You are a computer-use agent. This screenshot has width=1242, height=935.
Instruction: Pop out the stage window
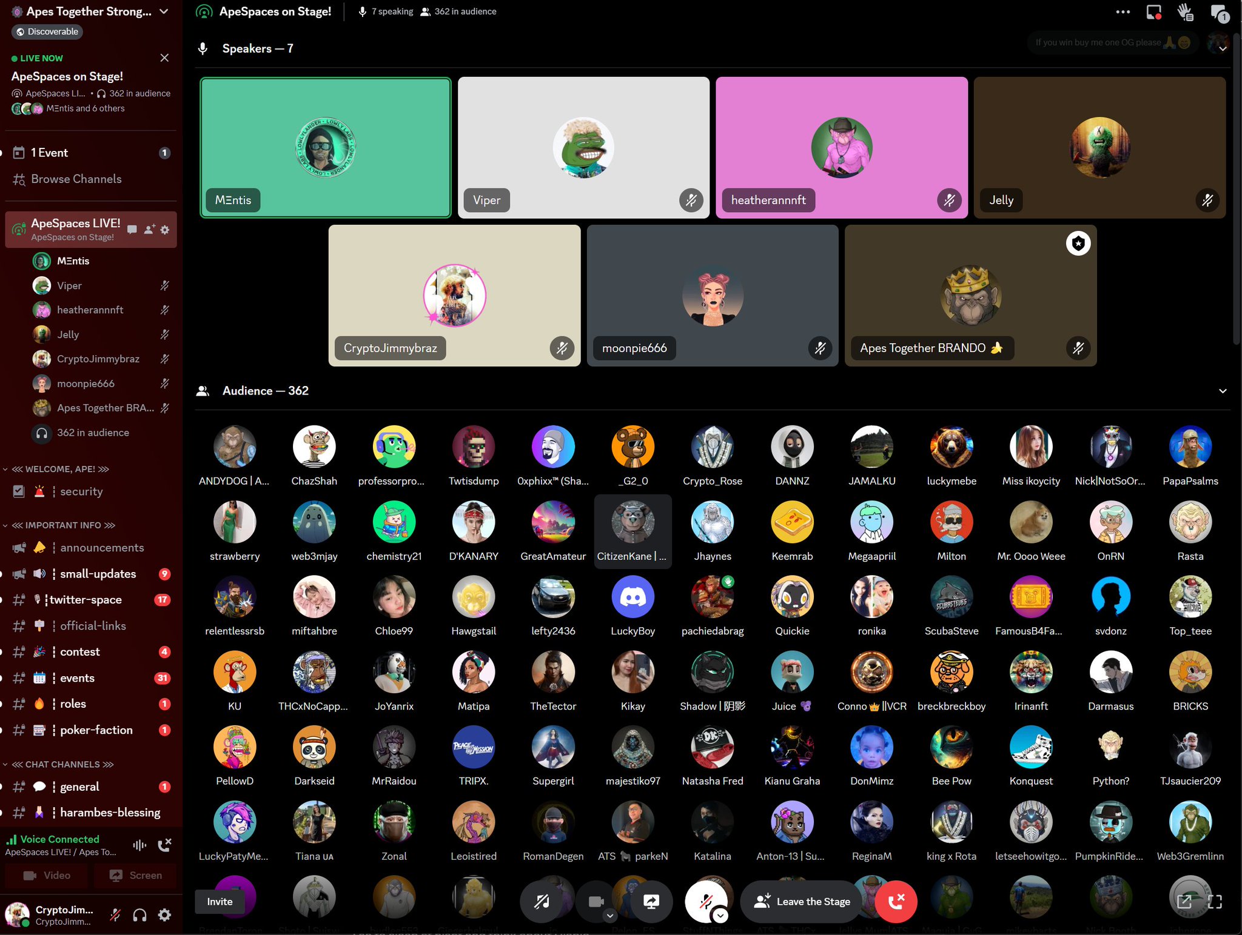pyautogui.click(x=1184, y=901)
